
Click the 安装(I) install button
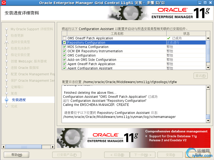(170, 155)
